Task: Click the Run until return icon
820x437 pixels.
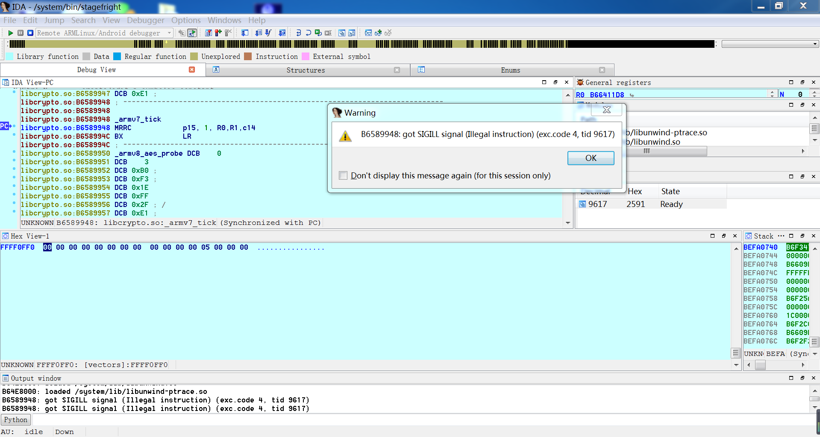Action: (318, 33)
